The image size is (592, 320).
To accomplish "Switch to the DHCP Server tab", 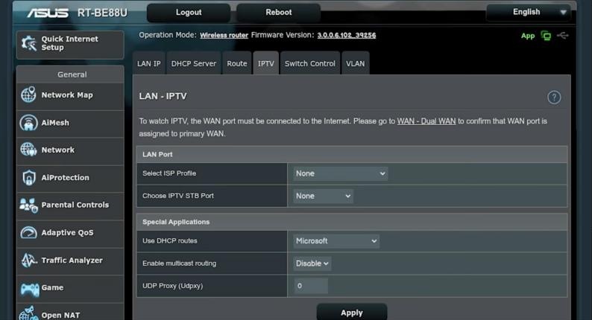I will 194,63.
